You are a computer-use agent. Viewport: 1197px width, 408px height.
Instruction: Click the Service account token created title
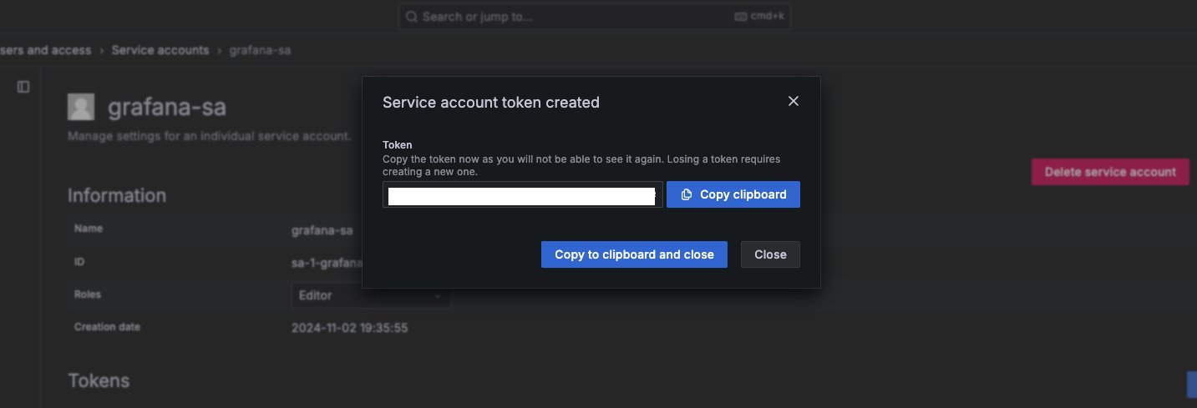pos(491,102)
